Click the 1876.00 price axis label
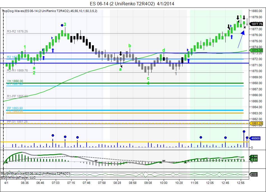 click(256, 35)
